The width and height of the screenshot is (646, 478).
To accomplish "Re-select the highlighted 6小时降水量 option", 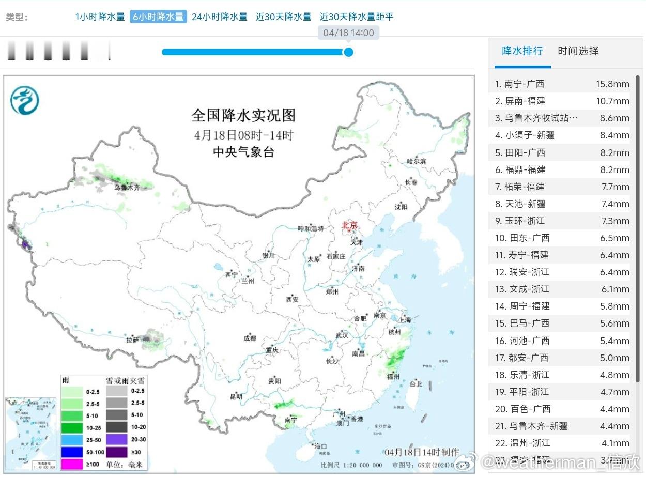I will [x=158, y=17].
